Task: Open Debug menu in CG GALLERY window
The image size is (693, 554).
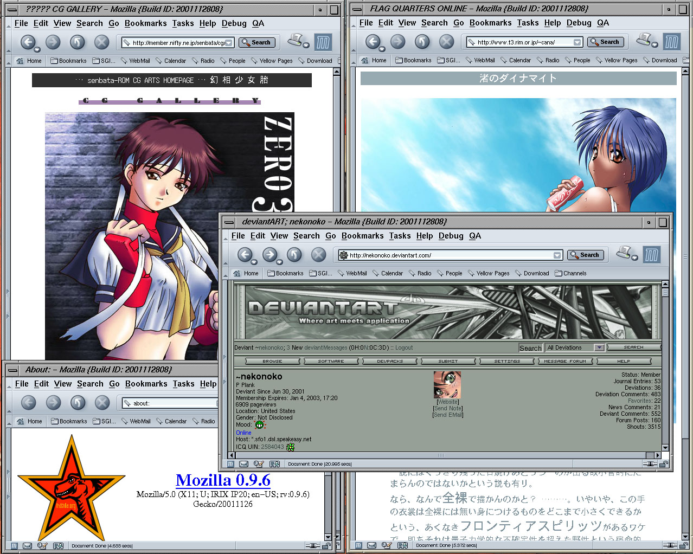Action: pyautogui.click(x=234, y=23)
